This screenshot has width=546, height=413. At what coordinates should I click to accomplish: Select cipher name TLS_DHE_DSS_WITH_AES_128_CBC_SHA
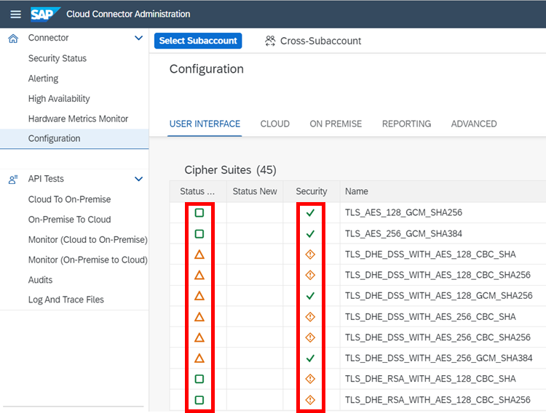[430, 254]
